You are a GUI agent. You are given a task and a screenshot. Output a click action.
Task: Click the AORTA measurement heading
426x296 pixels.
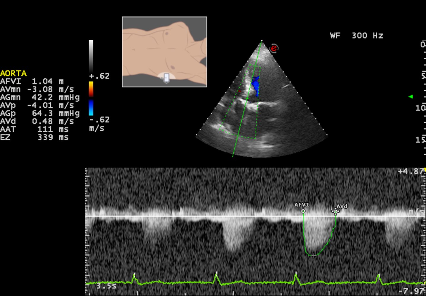pos(13,73)
